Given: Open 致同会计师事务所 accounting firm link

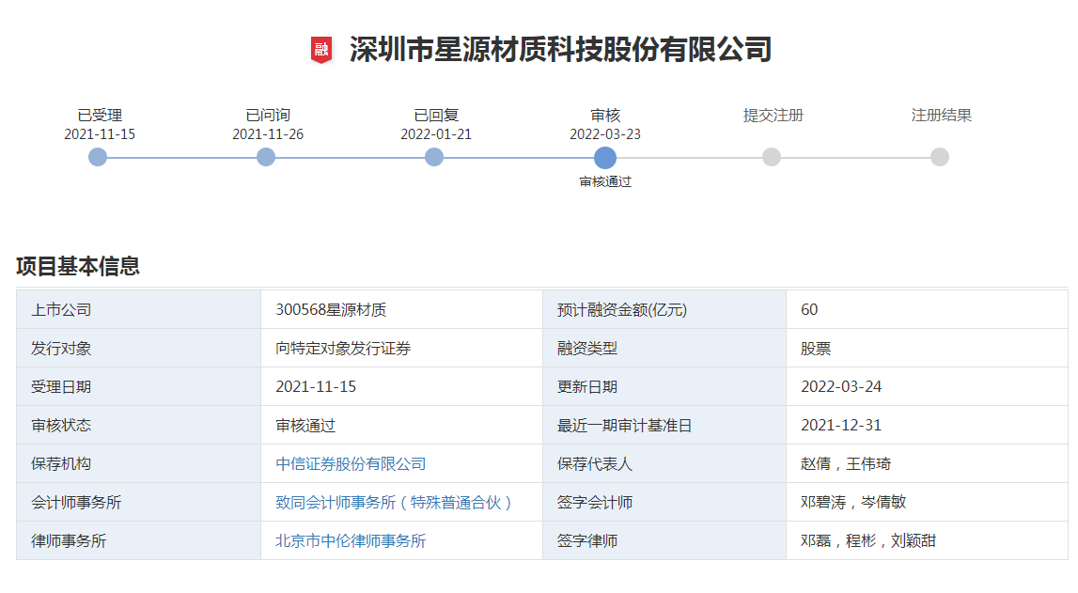Looking at the screenshot, I should tap(395, 503).
